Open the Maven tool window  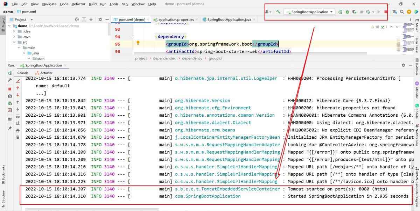(416, 25)
